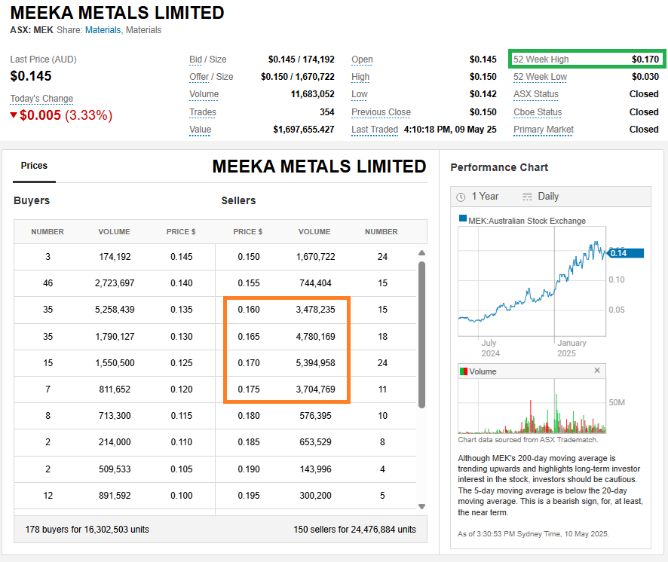Screen dimensions: 668x562
Task: Open the Materials sector link
Action: [x=103, y=30]
